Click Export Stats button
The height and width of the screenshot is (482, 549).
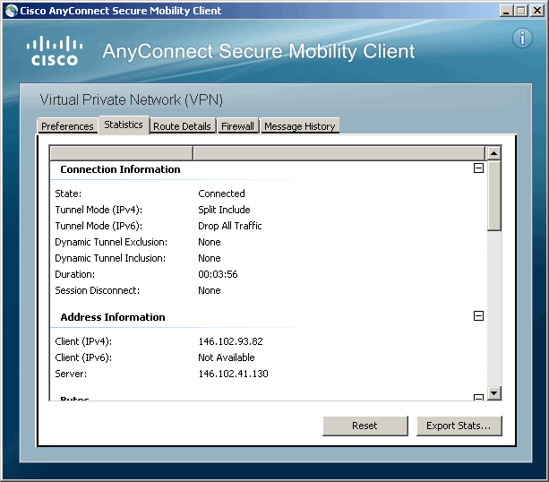pos(459,426)
